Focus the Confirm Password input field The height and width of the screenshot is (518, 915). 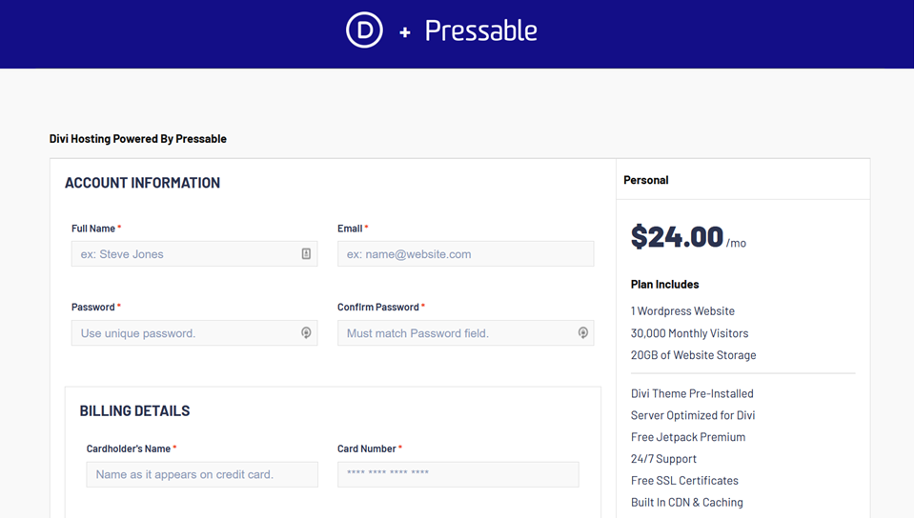click(x=457, y=333)
